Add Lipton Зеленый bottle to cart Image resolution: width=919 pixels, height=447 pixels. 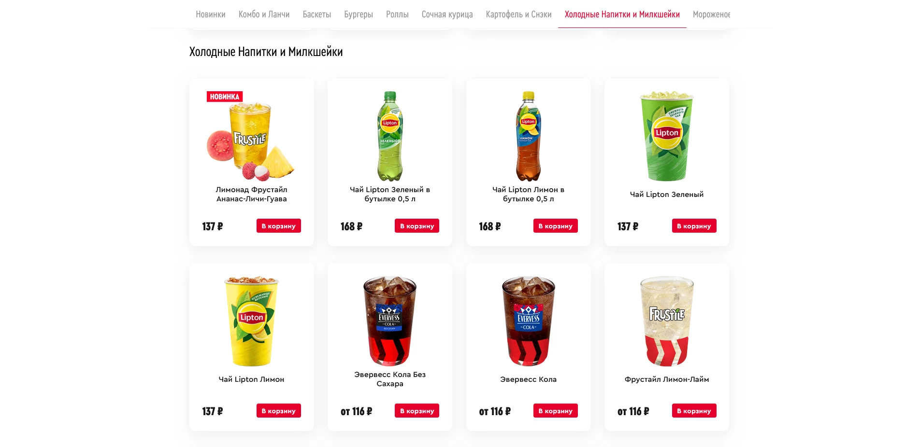point(417,226)
